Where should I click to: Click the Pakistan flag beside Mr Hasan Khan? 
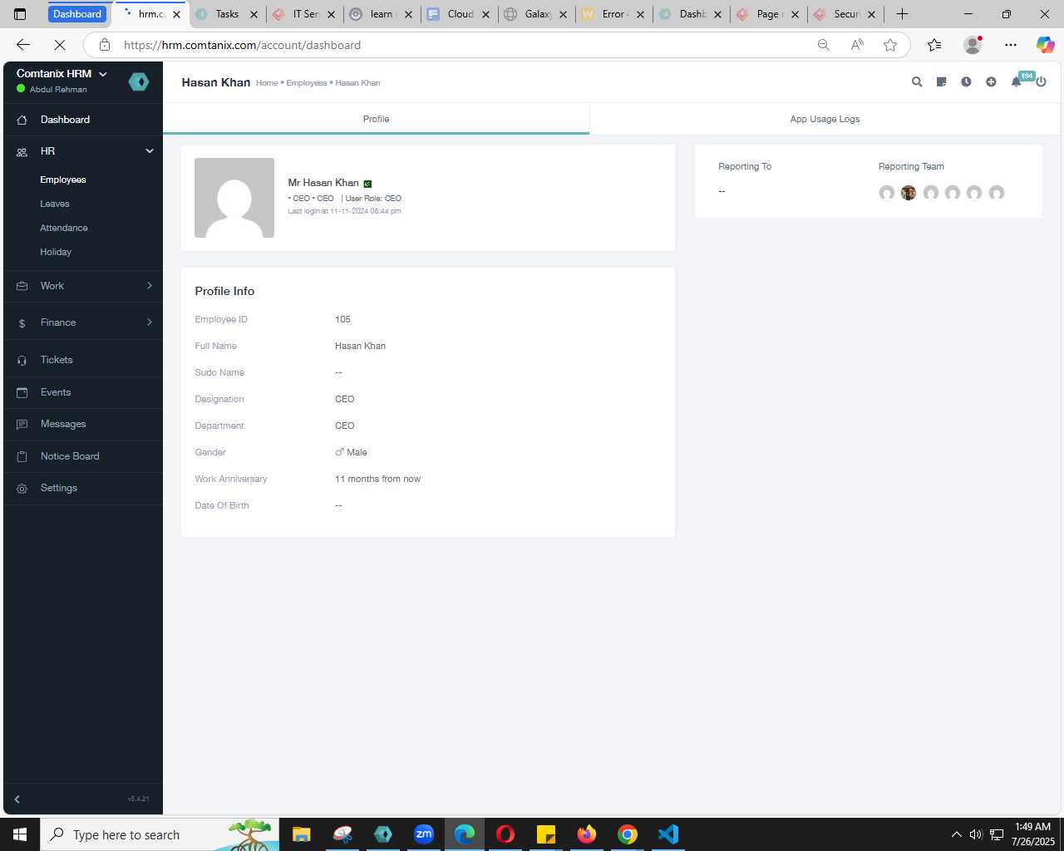pyautogui.click(x=367, y=184)
